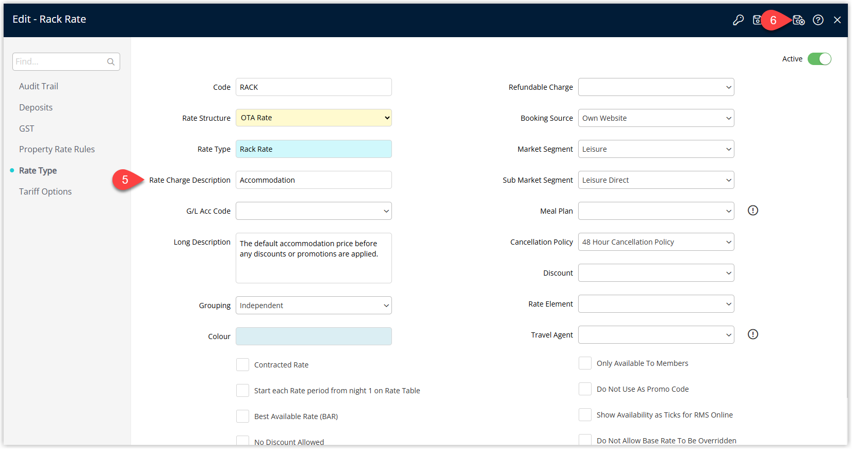Image resolution: width=852 pixels, height=449 pixels.
Task: Open the Rate Structure dropdown
Action: 314,118
